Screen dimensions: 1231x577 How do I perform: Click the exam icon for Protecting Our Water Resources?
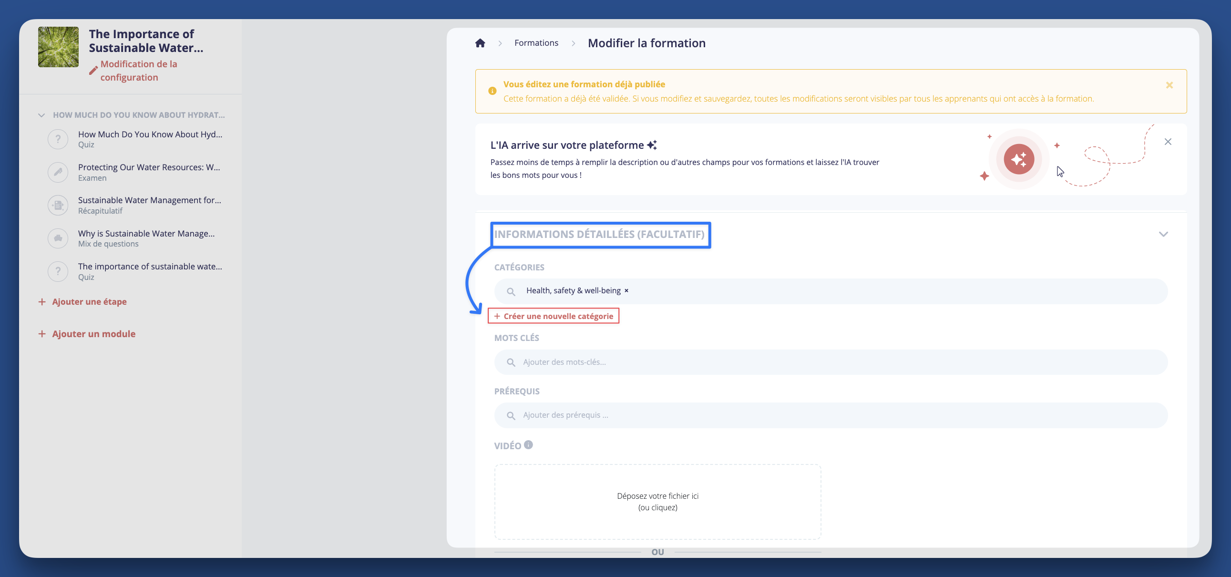[58, 172]
